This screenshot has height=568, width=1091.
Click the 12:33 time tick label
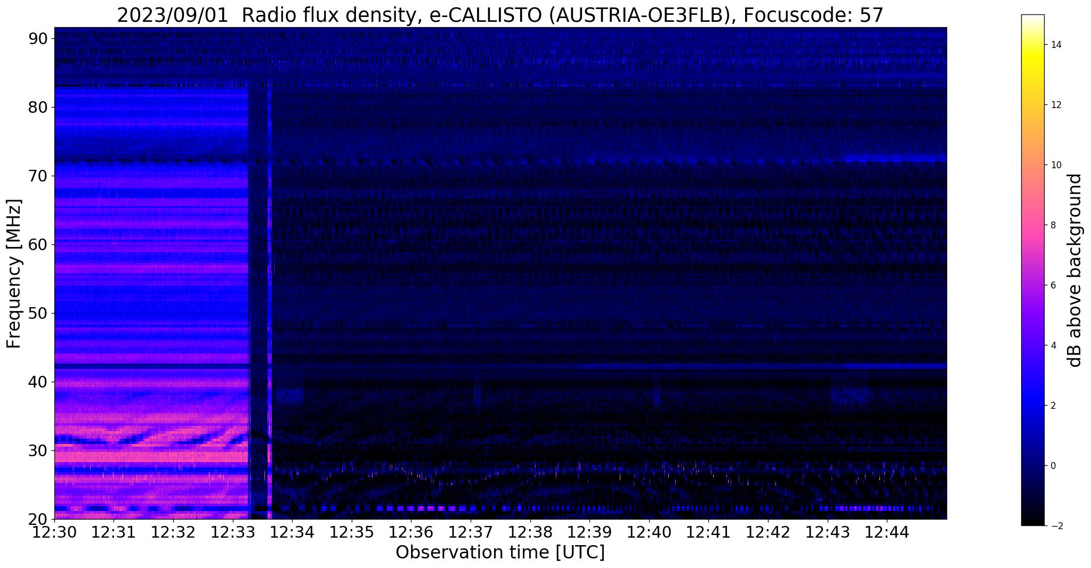(233, 532)
